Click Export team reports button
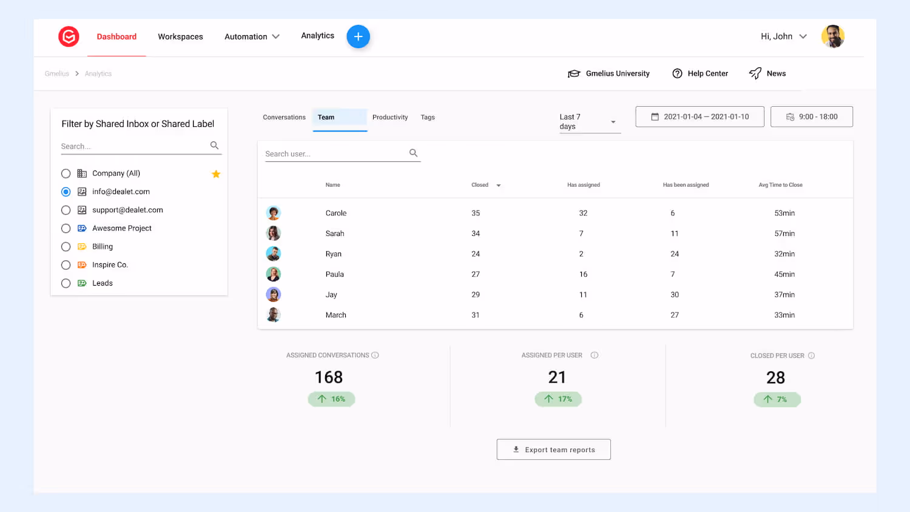Viewport: 910px width, 512px height. 553,450
